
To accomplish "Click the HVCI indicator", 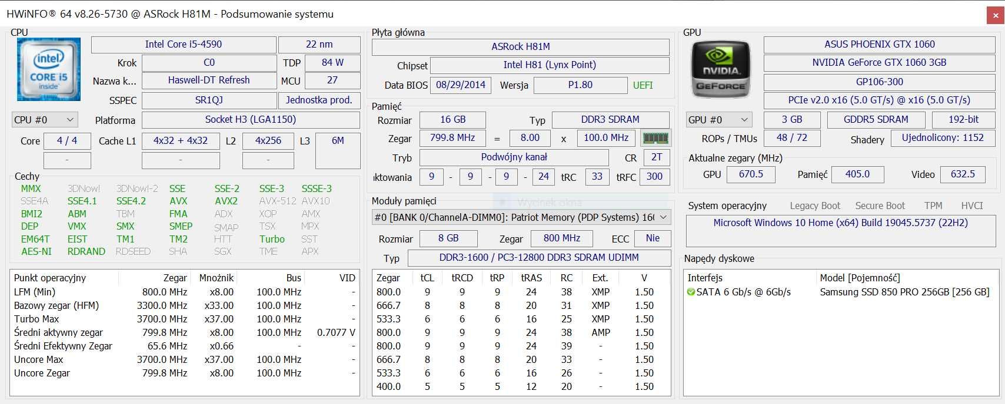I will click(x=971, y=206).
